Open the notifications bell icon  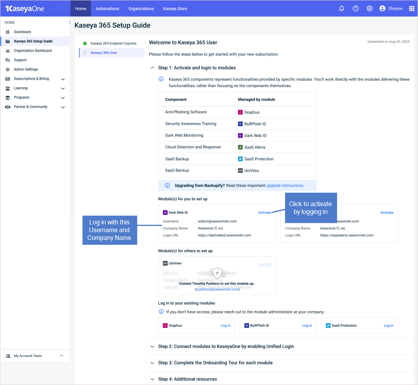click(342, 9)
